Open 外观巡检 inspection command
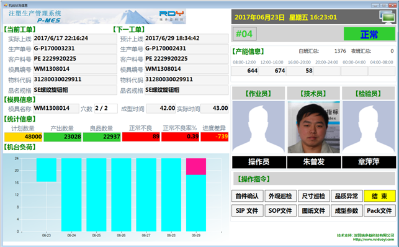399x247 pixels. [280, 196]
